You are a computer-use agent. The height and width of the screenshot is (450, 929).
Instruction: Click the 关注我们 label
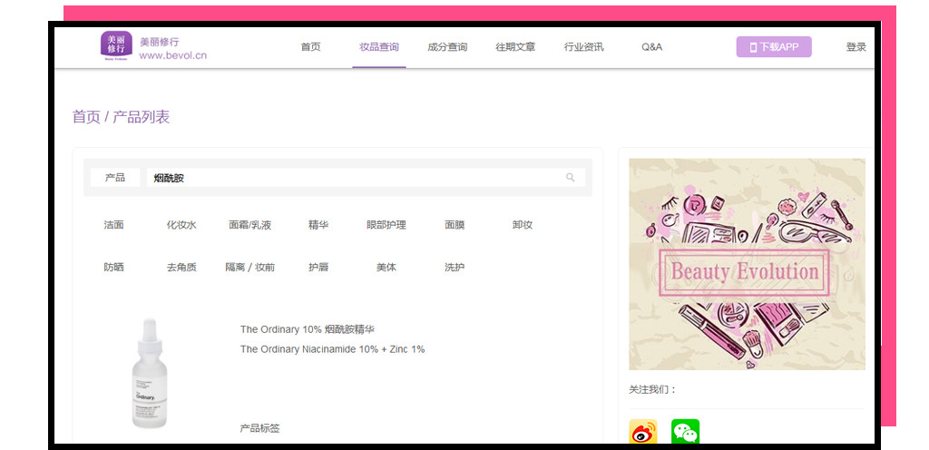(x=652, y=389)
